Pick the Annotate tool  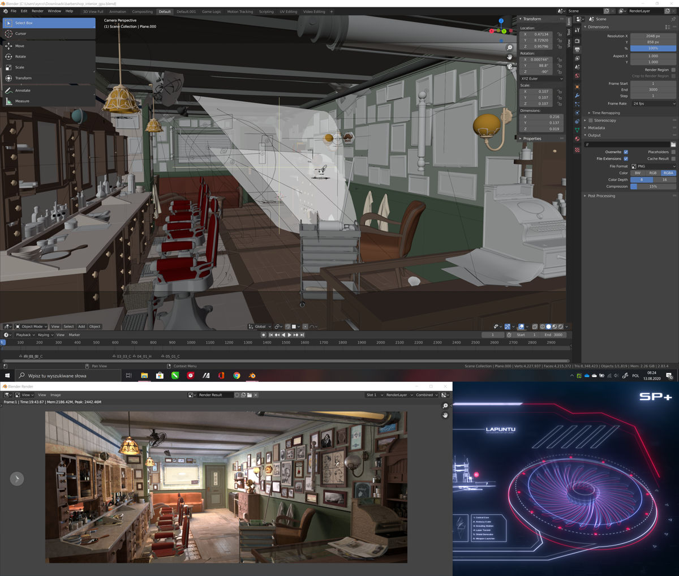23,91
